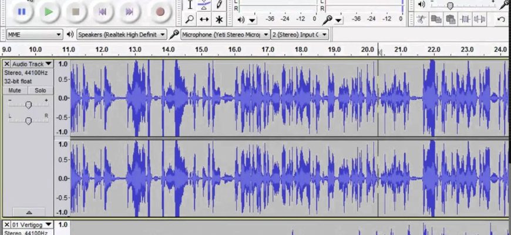Open the Speakers output device dropdown
Viewport: 511px width, 235px height.
pyautogui.click(x=121, y=35)
